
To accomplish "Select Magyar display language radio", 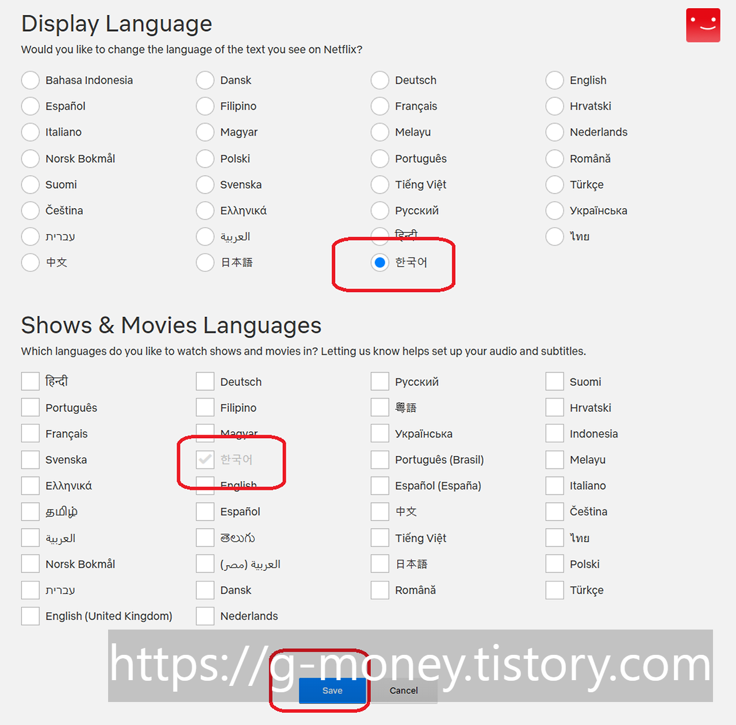I will [205, 132].
